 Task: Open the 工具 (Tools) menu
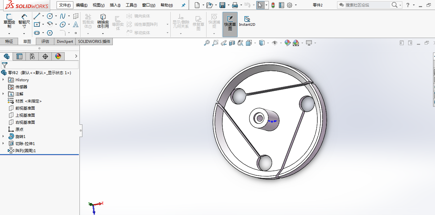(x=131, y=5)
